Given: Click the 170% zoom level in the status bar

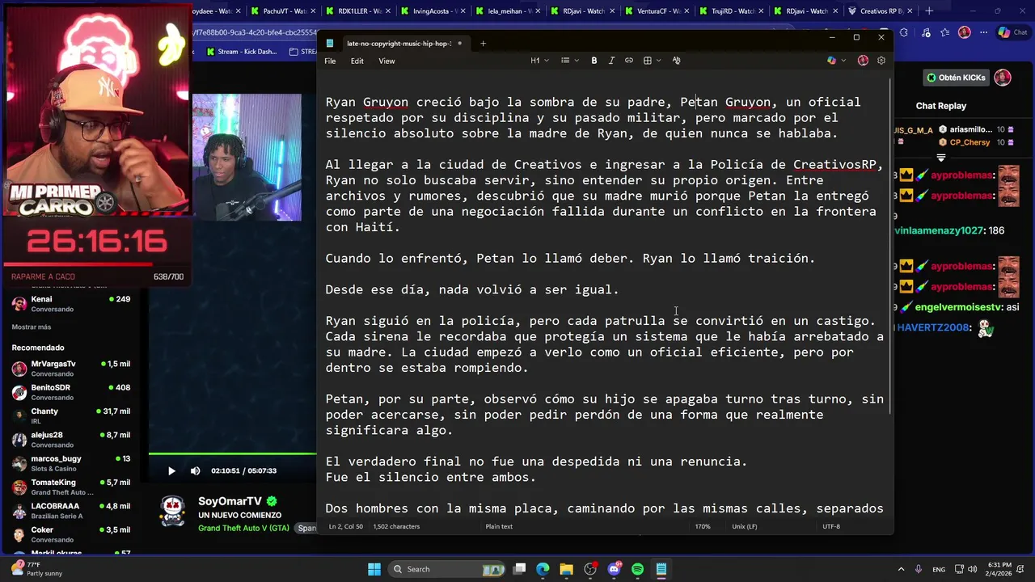Looking at the screenshot, I should point(703,526).
